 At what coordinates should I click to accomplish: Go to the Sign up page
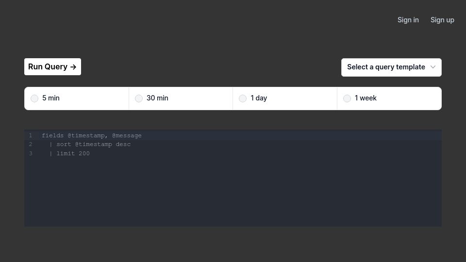[x=442, y=20]
